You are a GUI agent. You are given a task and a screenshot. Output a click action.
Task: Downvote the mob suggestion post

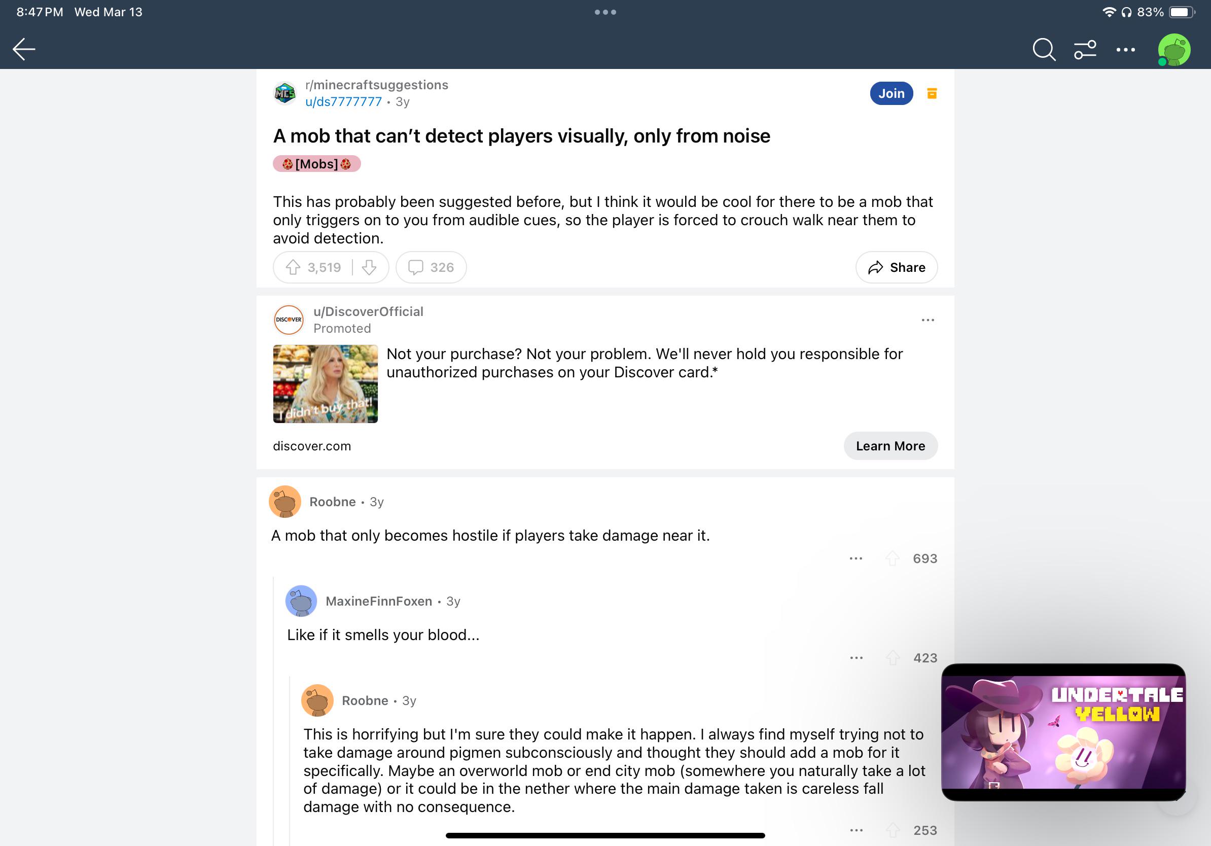click(x=369, y=267)
